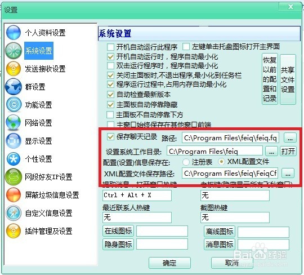
Task: Click 恢复以前的配置和记录 button
Action: pyautogui.click(x=270, y=79)
